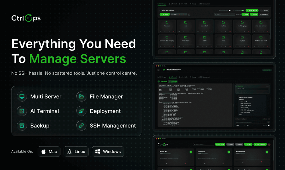The image size is (285, 170).
Task: Toggle the Show Files switch
Action: tap(242, 10)
